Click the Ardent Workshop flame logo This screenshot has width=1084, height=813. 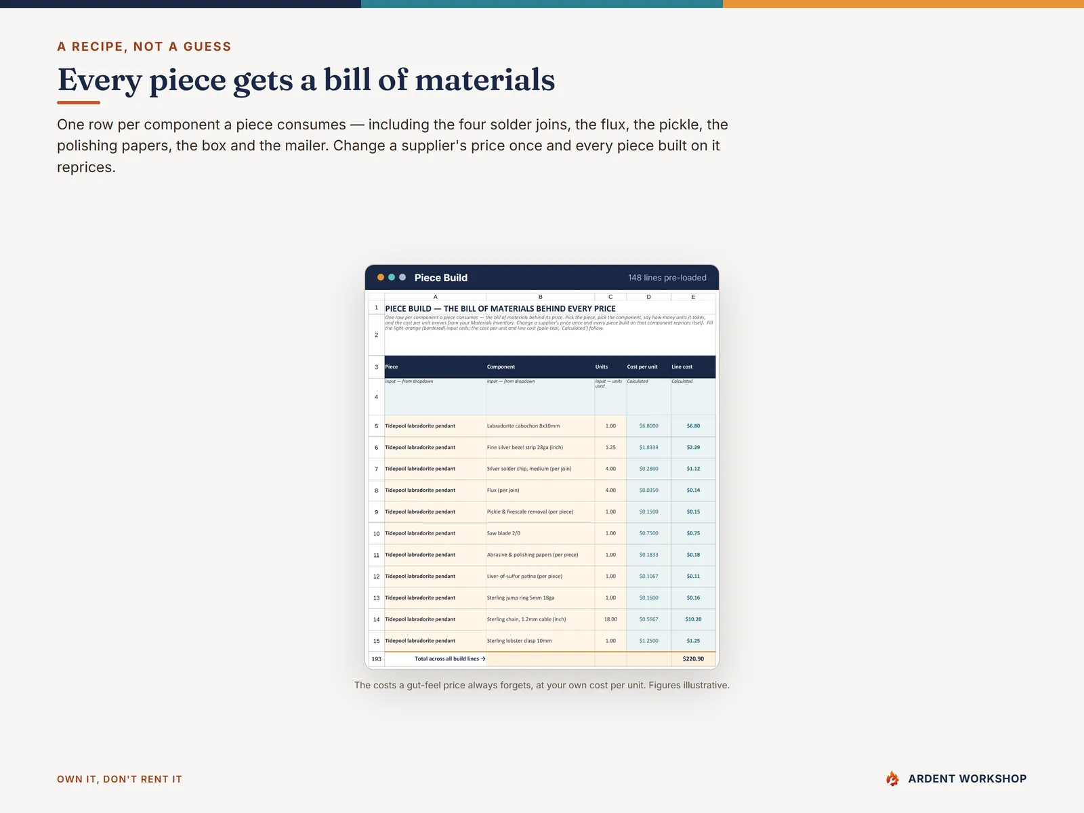tap(893, 778)
